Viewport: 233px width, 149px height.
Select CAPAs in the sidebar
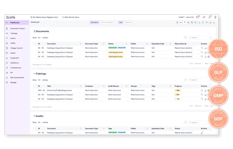click(x=13, y=43)
